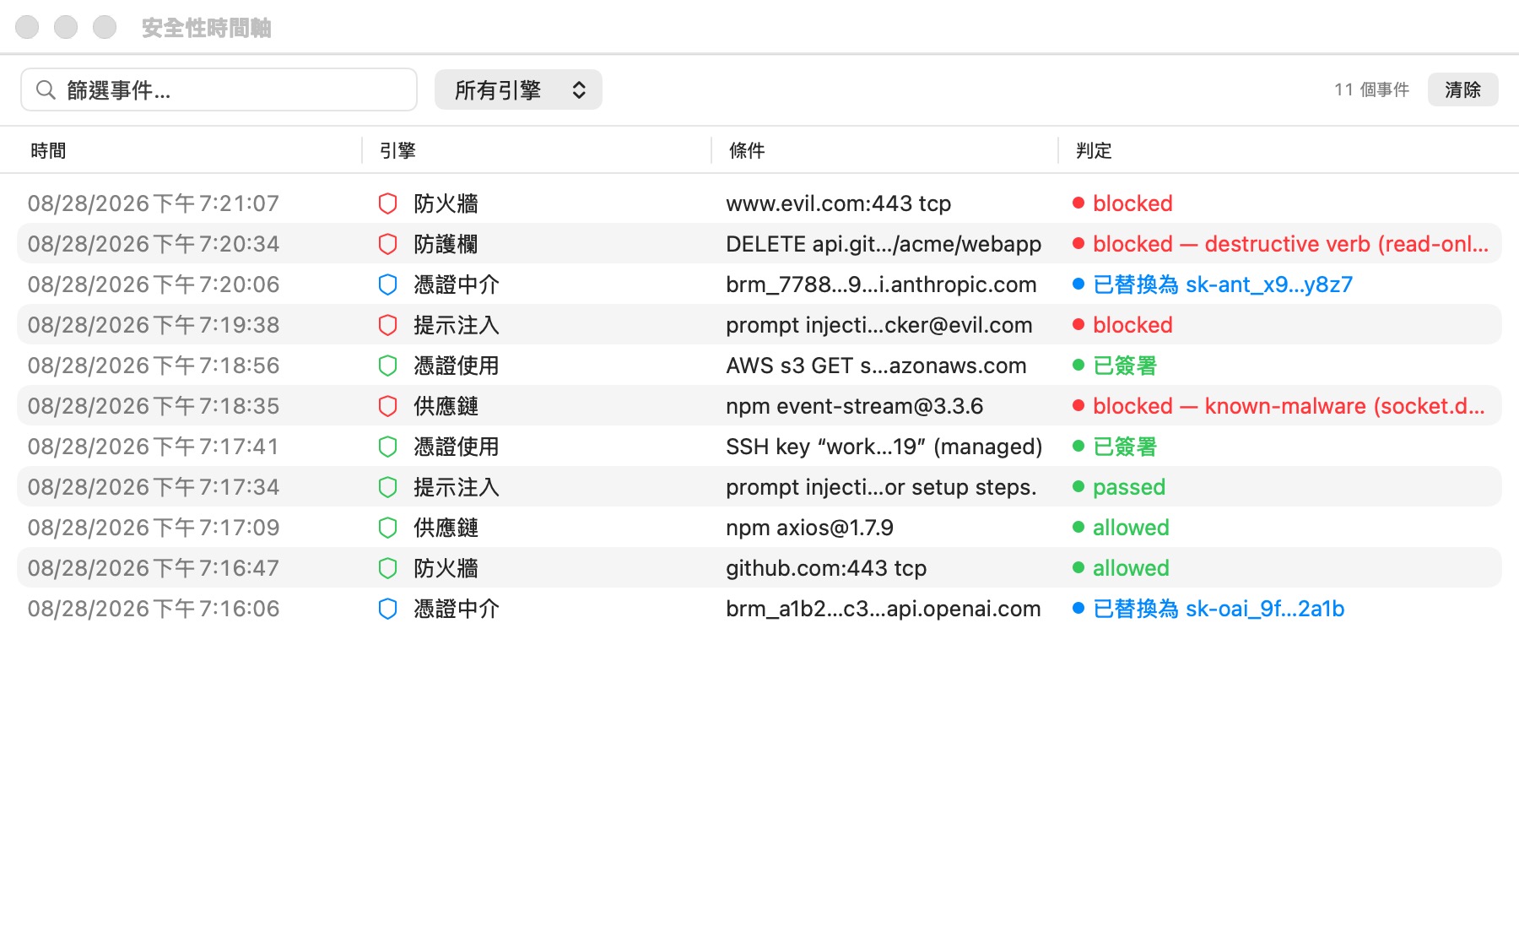
Task: Click the 安全性時間軸 window title
Action: [x=207, y=28]
